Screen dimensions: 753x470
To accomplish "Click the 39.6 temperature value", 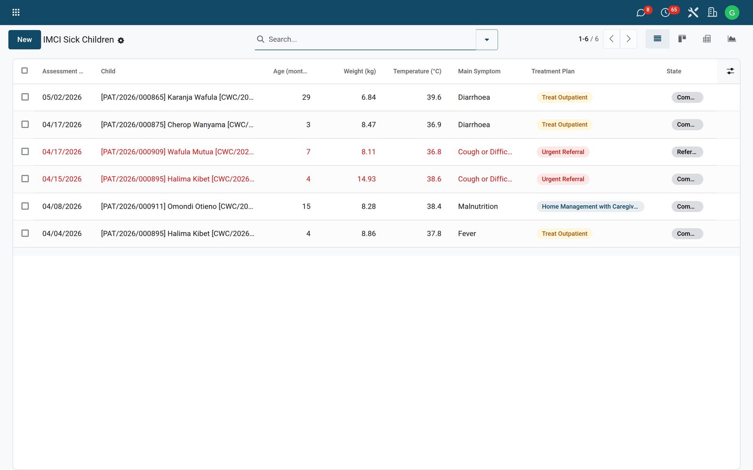I will click(x=434, y=97).
